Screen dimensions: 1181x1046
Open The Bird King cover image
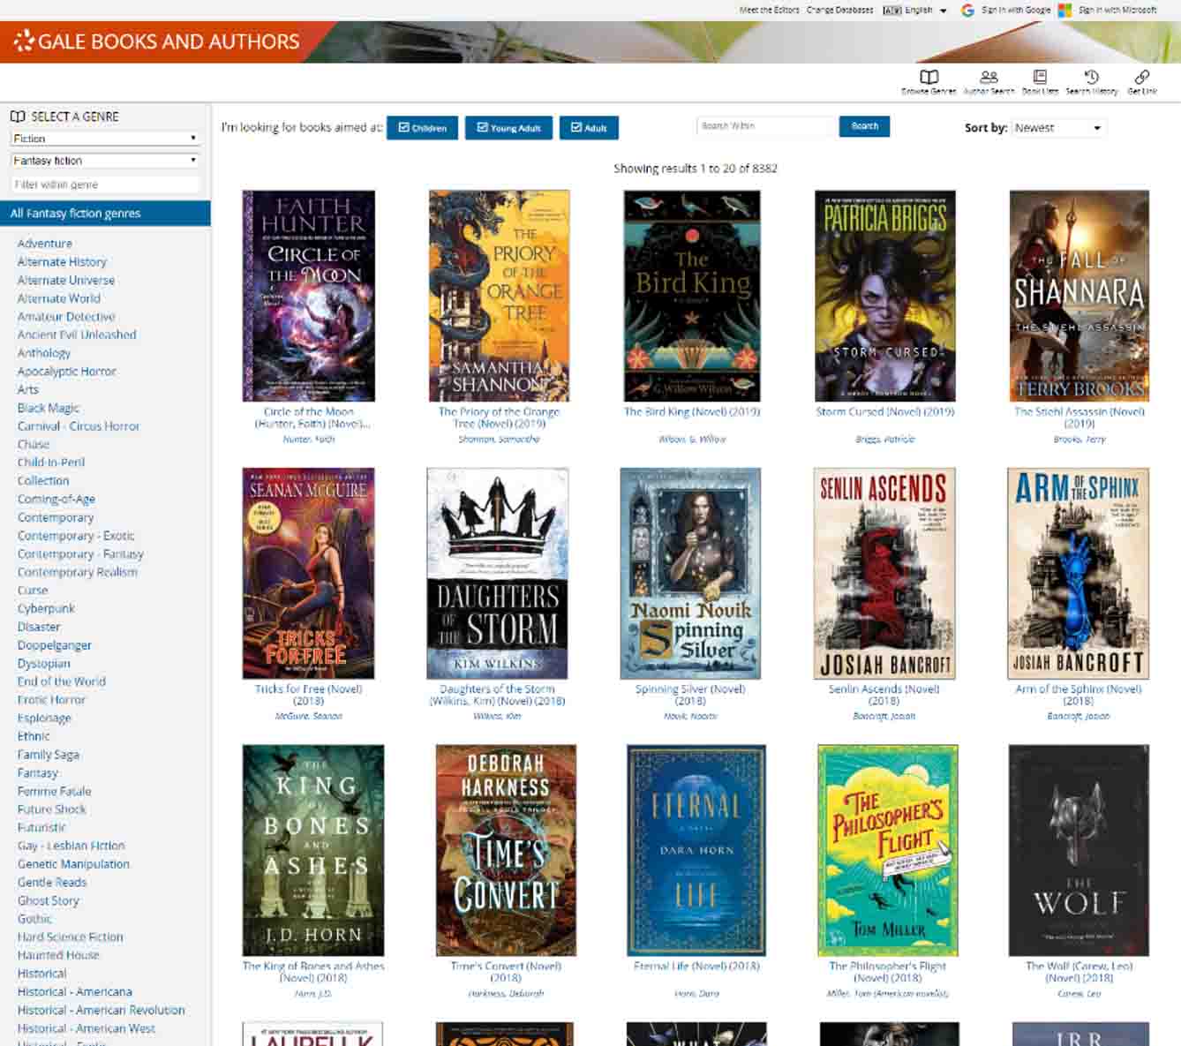pos(691,296)
